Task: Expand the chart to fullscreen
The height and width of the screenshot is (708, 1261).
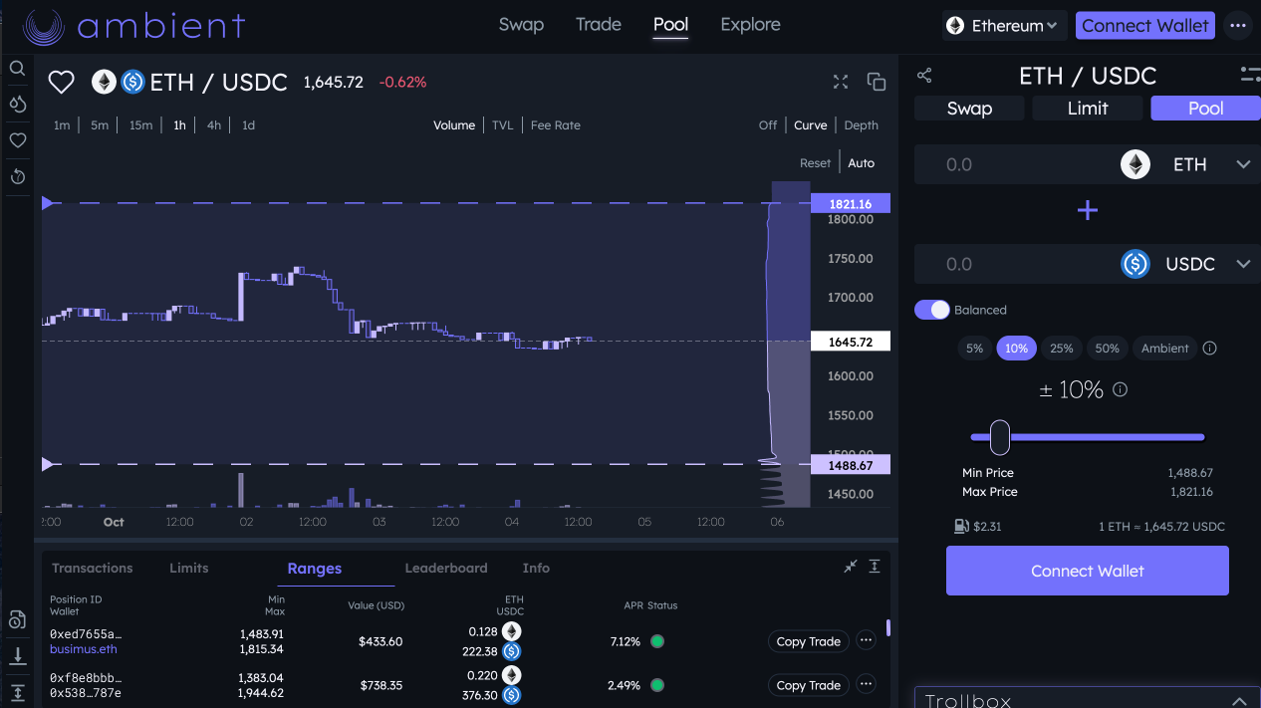Action: coord(840,82)
